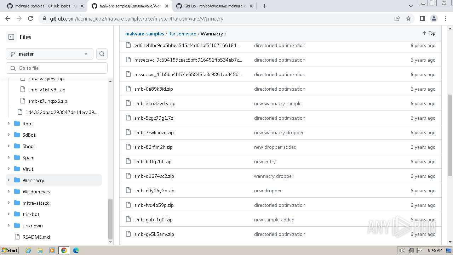Open smb-82rfim2h.zip file
Screen dimensions: 453x255
coord(154,147)
